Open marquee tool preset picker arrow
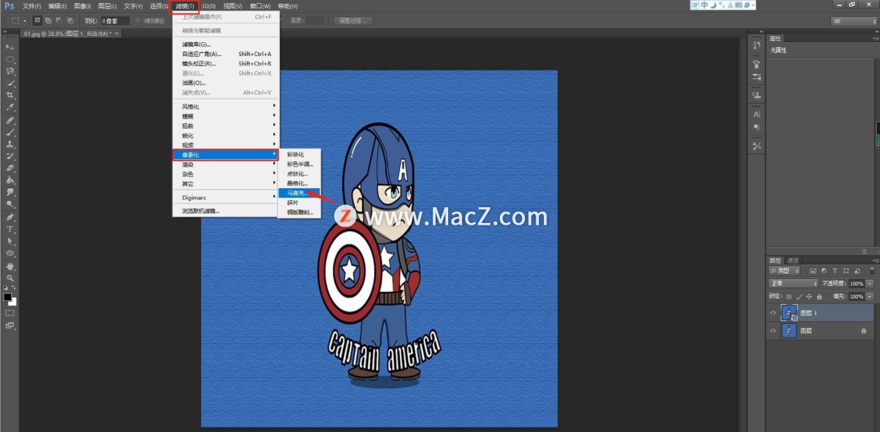The image size is (880, 432). click(x=25, y=21)
